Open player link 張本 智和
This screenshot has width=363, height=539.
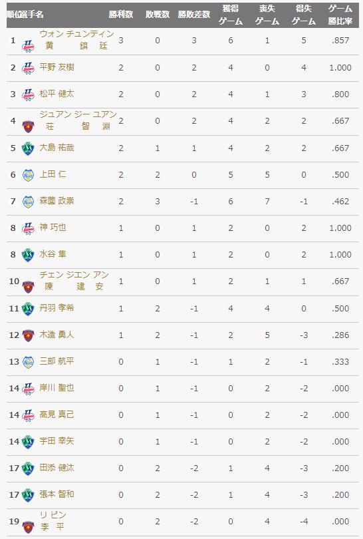[57, 494]
